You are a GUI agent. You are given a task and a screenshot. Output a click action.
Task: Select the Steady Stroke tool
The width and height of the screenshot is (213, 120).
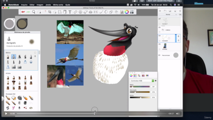coord(101,12)
